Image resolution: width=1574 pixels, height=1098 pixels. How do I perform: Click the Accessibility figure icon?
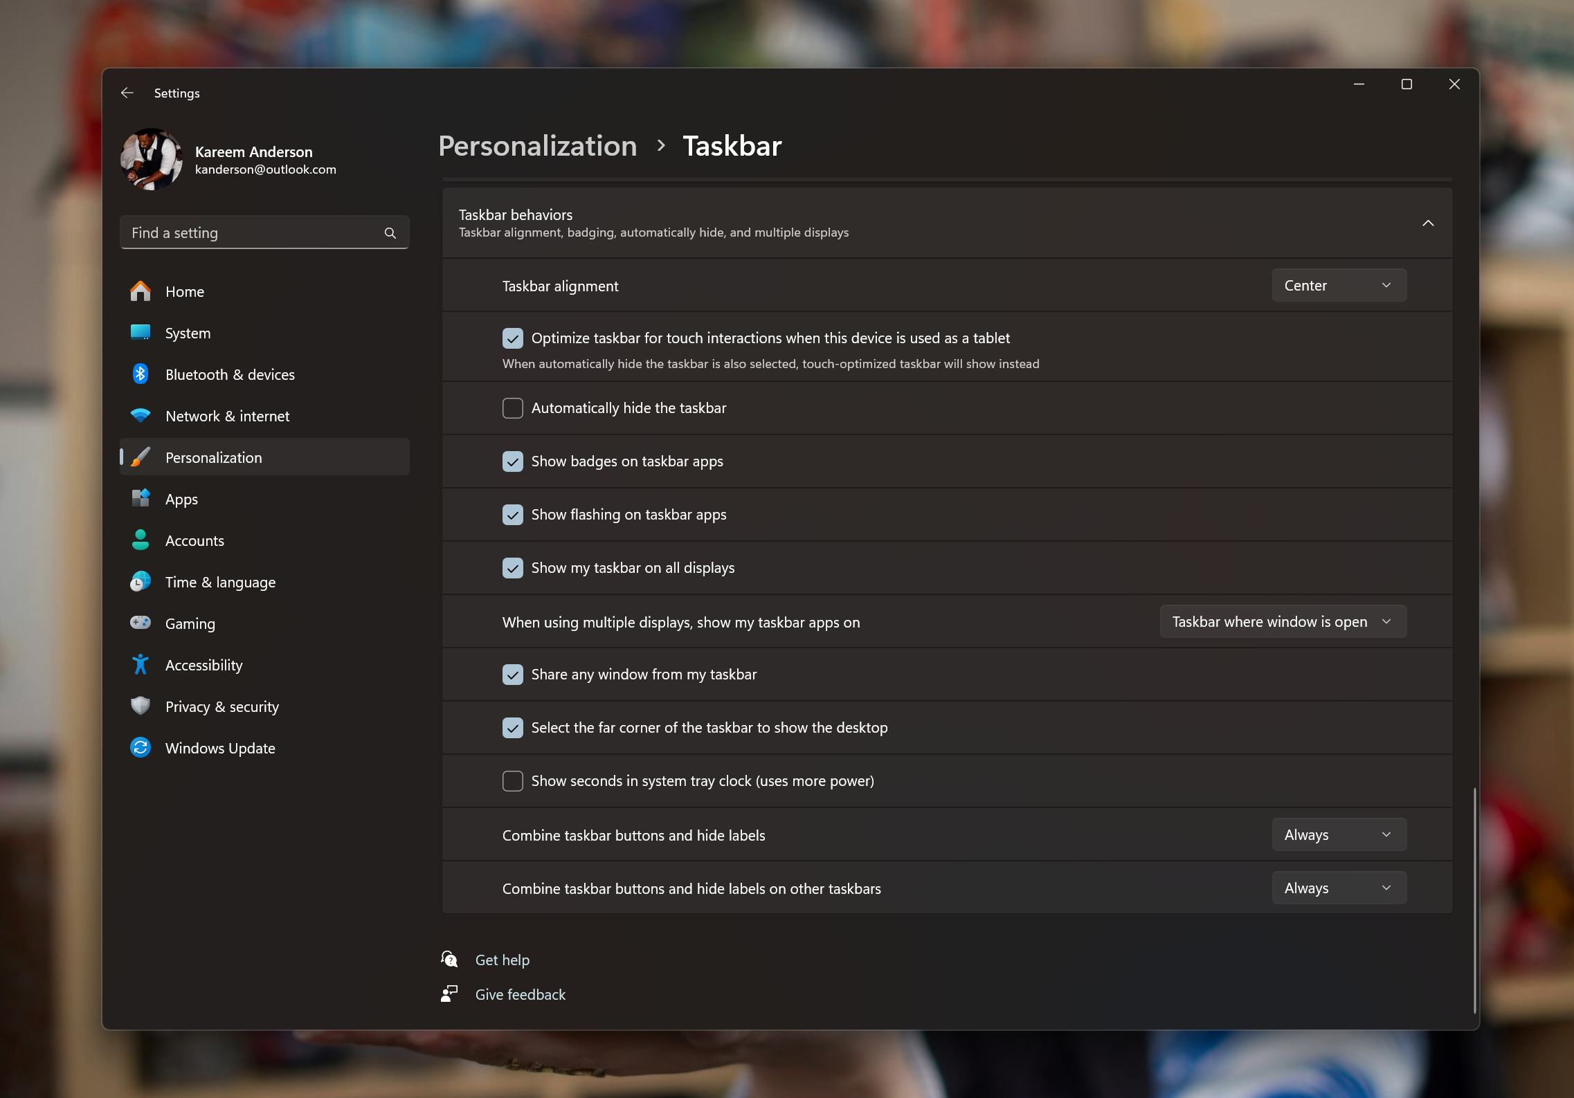click(x=141, y=665)
